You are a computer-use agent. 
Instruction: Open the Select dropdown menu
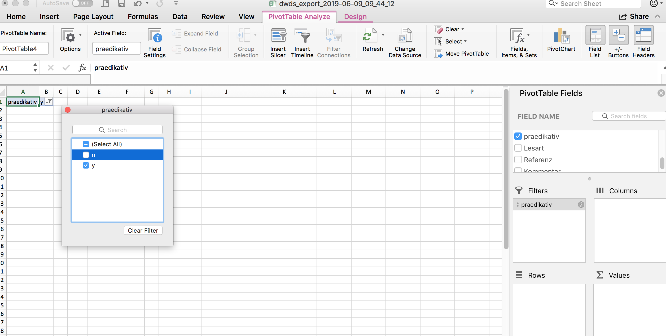click(x=465, y=41)
